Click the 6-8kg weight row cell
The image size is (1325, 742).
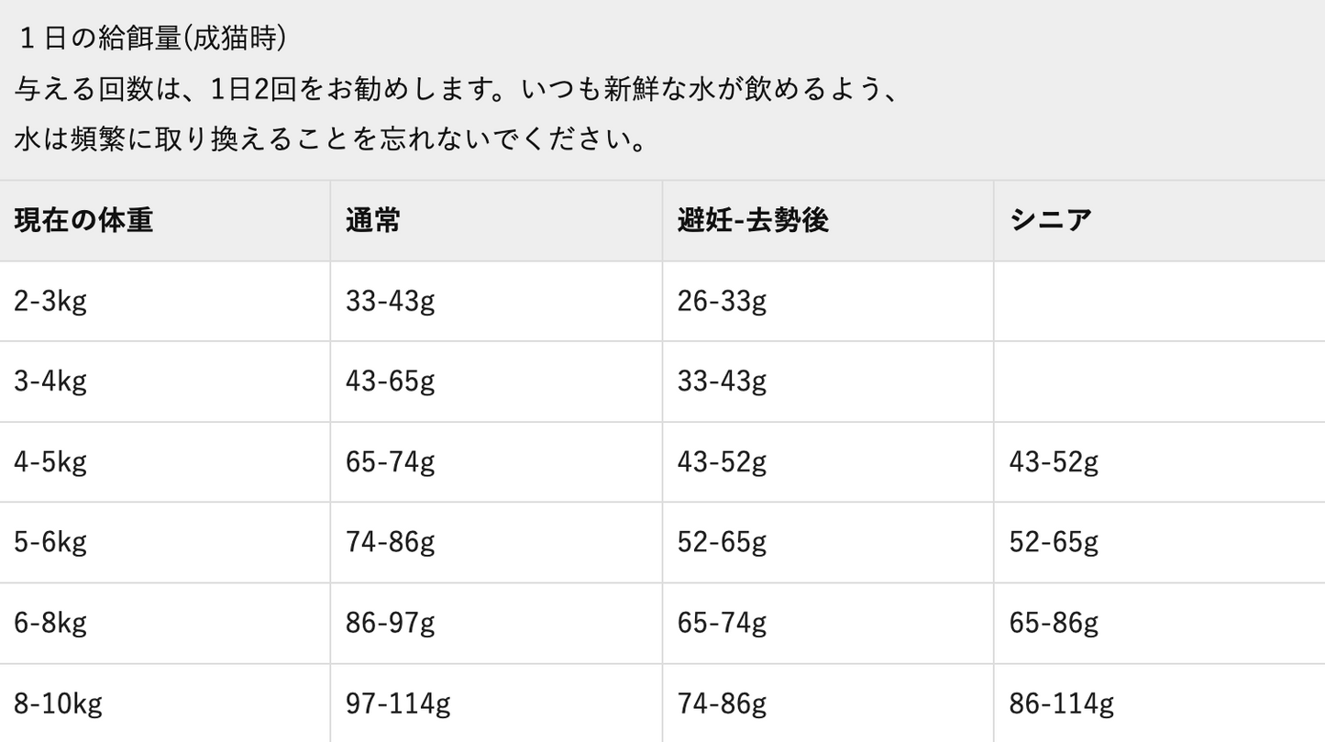coord(50,623)
